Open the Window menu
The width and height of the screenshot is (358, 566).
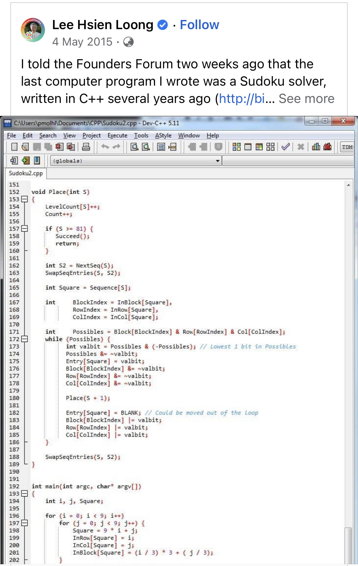click(189, 136)
